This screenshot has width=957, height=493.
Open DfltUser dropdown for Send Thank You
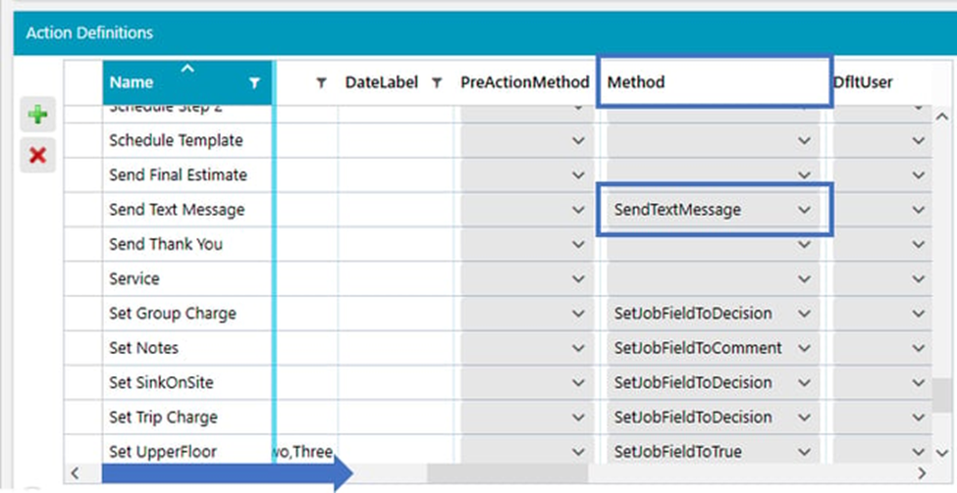tap(919, 244)
